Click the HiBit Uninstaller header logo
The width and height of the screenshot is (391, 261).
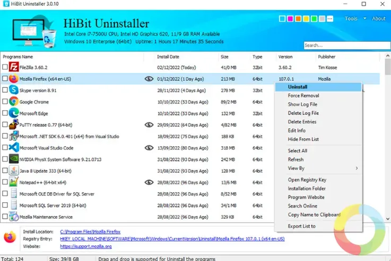coord(34,31)
